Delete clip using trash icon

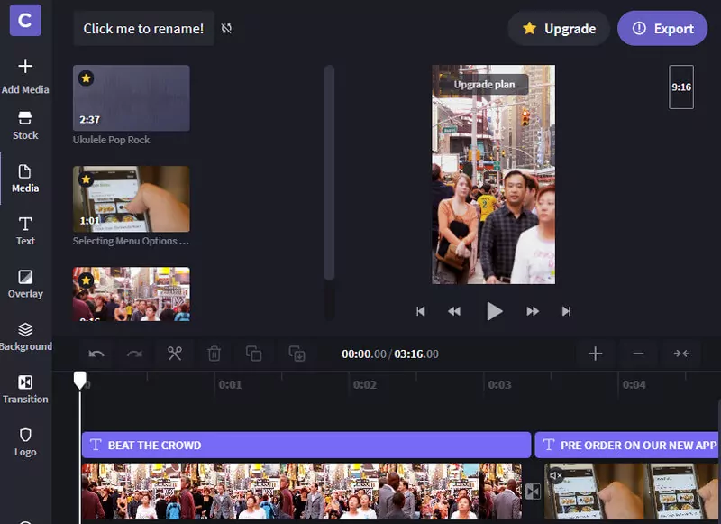[214, 354]
